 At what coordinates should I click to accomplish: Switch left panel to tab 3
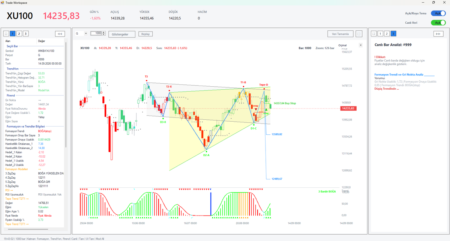25,34
